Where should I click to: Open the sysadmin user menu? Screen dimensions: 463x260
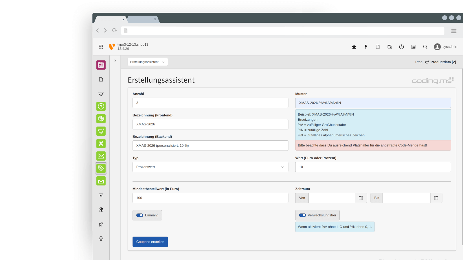tap(446, 47)
